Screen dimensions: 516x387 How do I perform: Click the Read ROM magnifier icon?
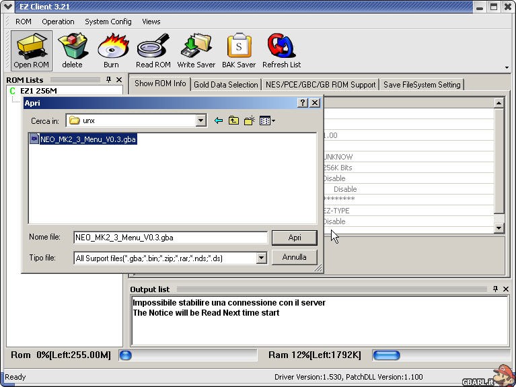(153, 50)
